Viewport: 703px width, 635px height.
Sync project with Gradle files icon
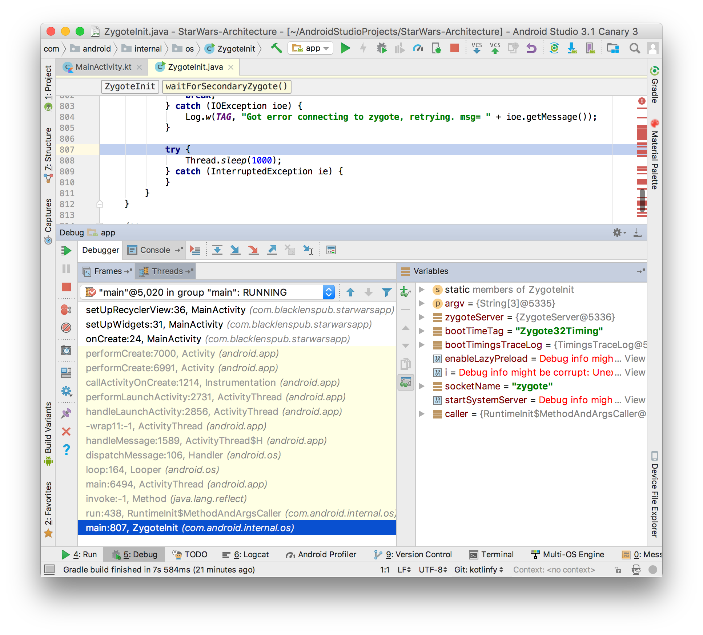[554, 48]
